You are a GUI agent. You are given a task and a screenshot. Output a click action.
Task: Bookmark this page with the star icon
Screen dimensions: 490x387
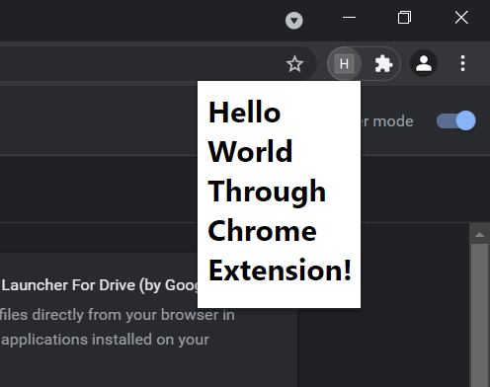tap(294, 63)
